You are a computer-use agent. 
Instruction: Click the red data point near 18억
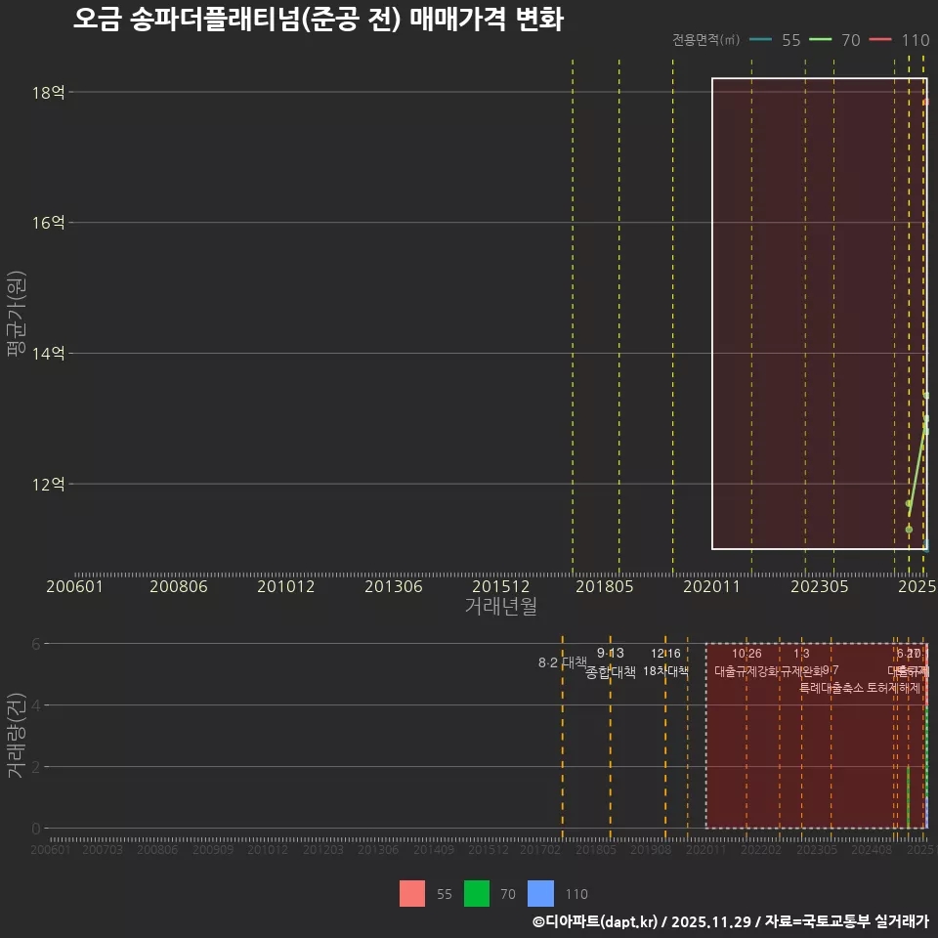click(x=926, y=100)
